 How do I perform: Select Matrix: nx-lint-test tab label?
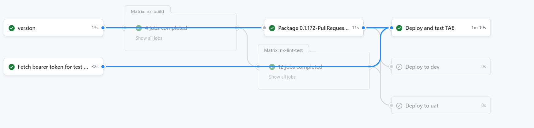click(283, 50)
